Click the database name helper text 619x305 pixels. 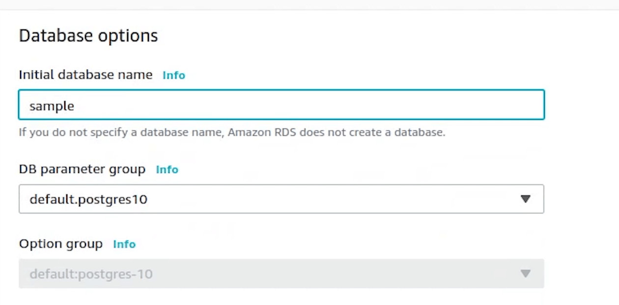(x=232, y=133)
